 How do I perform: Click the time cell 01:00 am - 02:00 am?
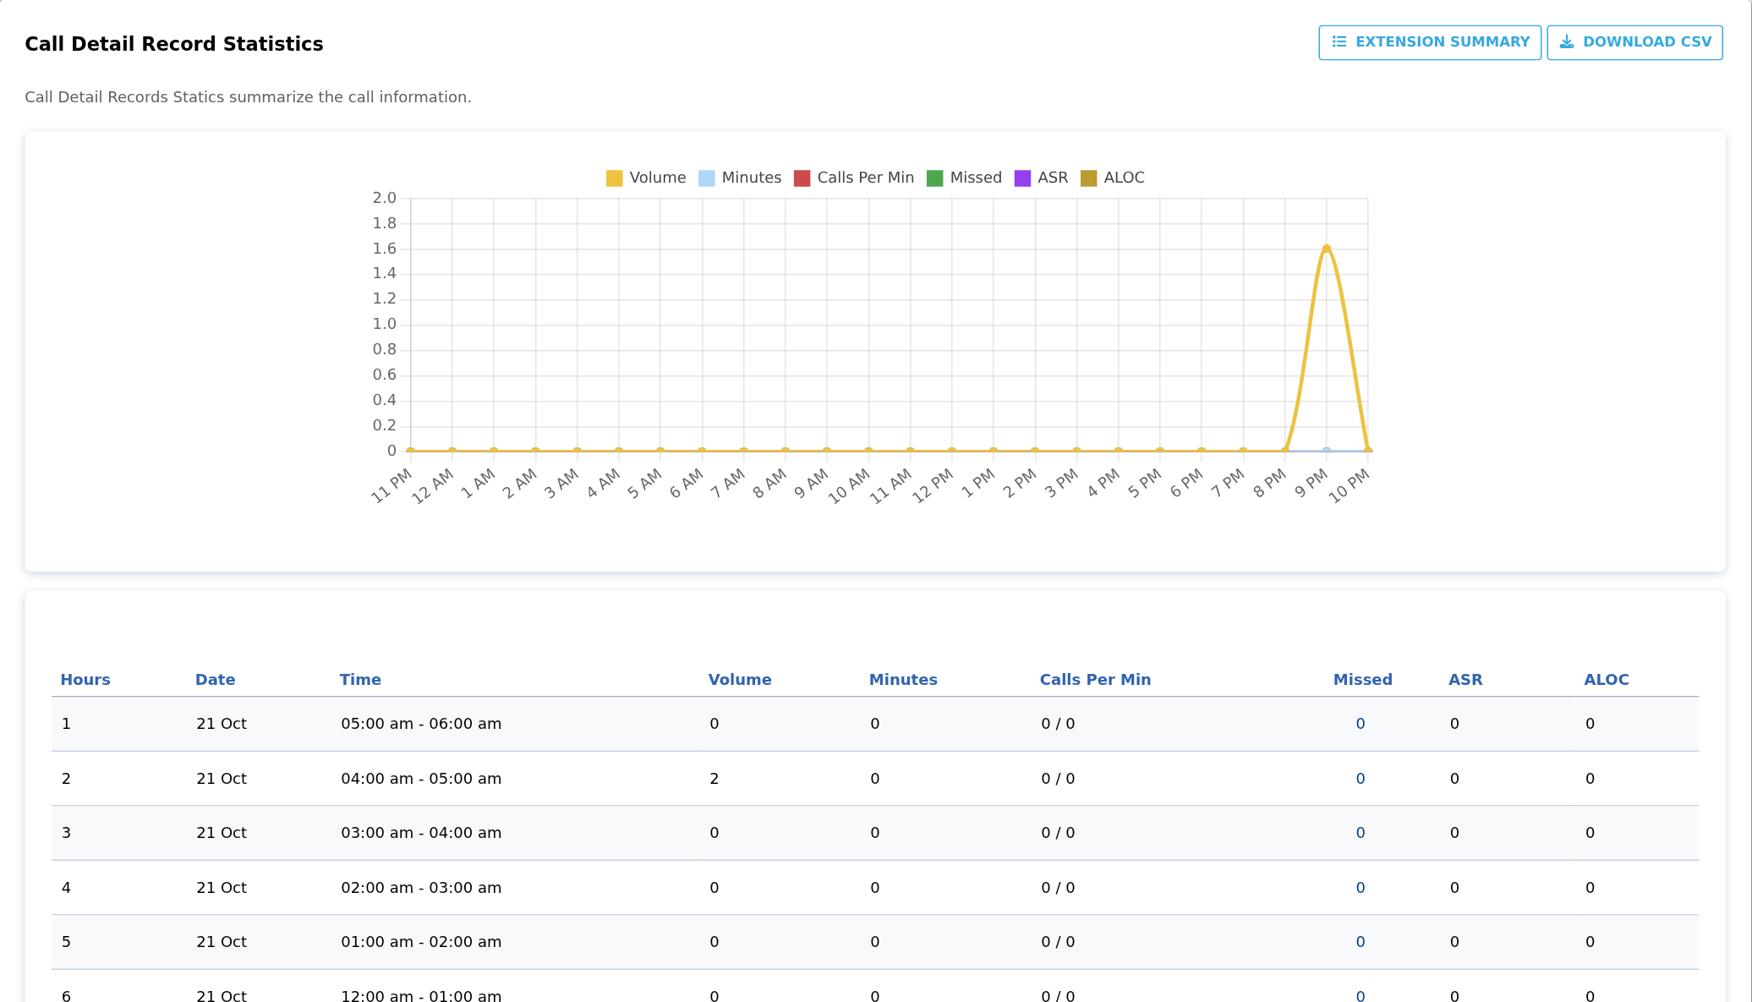[x=421, y=942]
